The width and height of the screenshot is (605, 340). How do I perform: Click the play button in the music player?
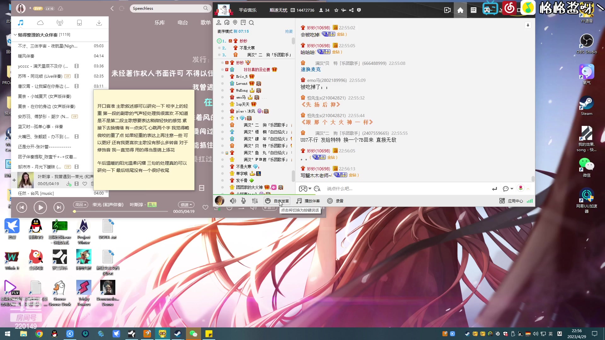coord(40,207)
